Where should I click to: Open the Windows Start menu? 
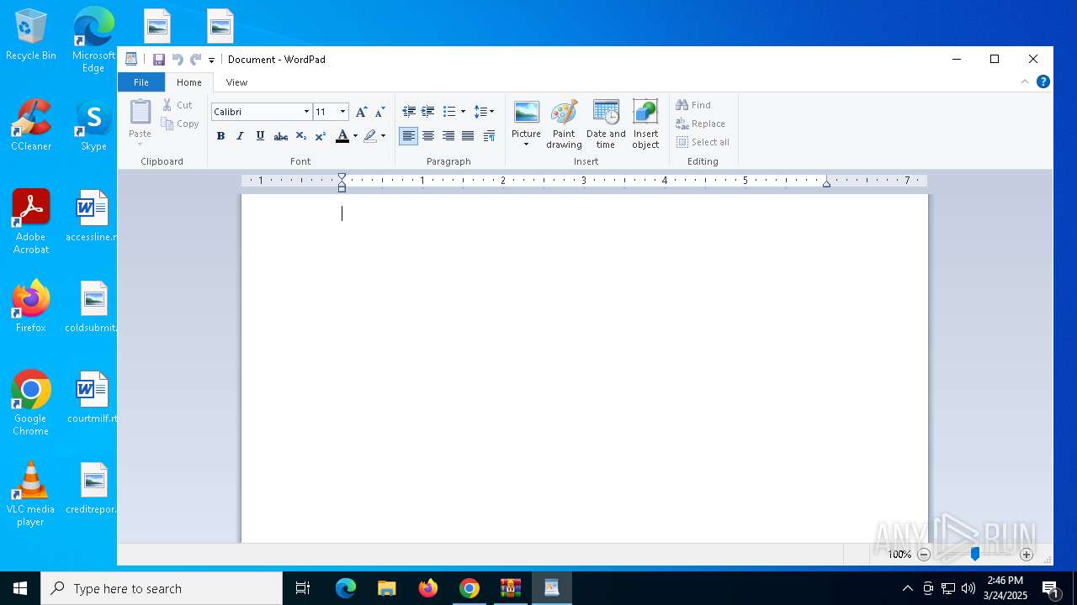click(x=20, y=588)
